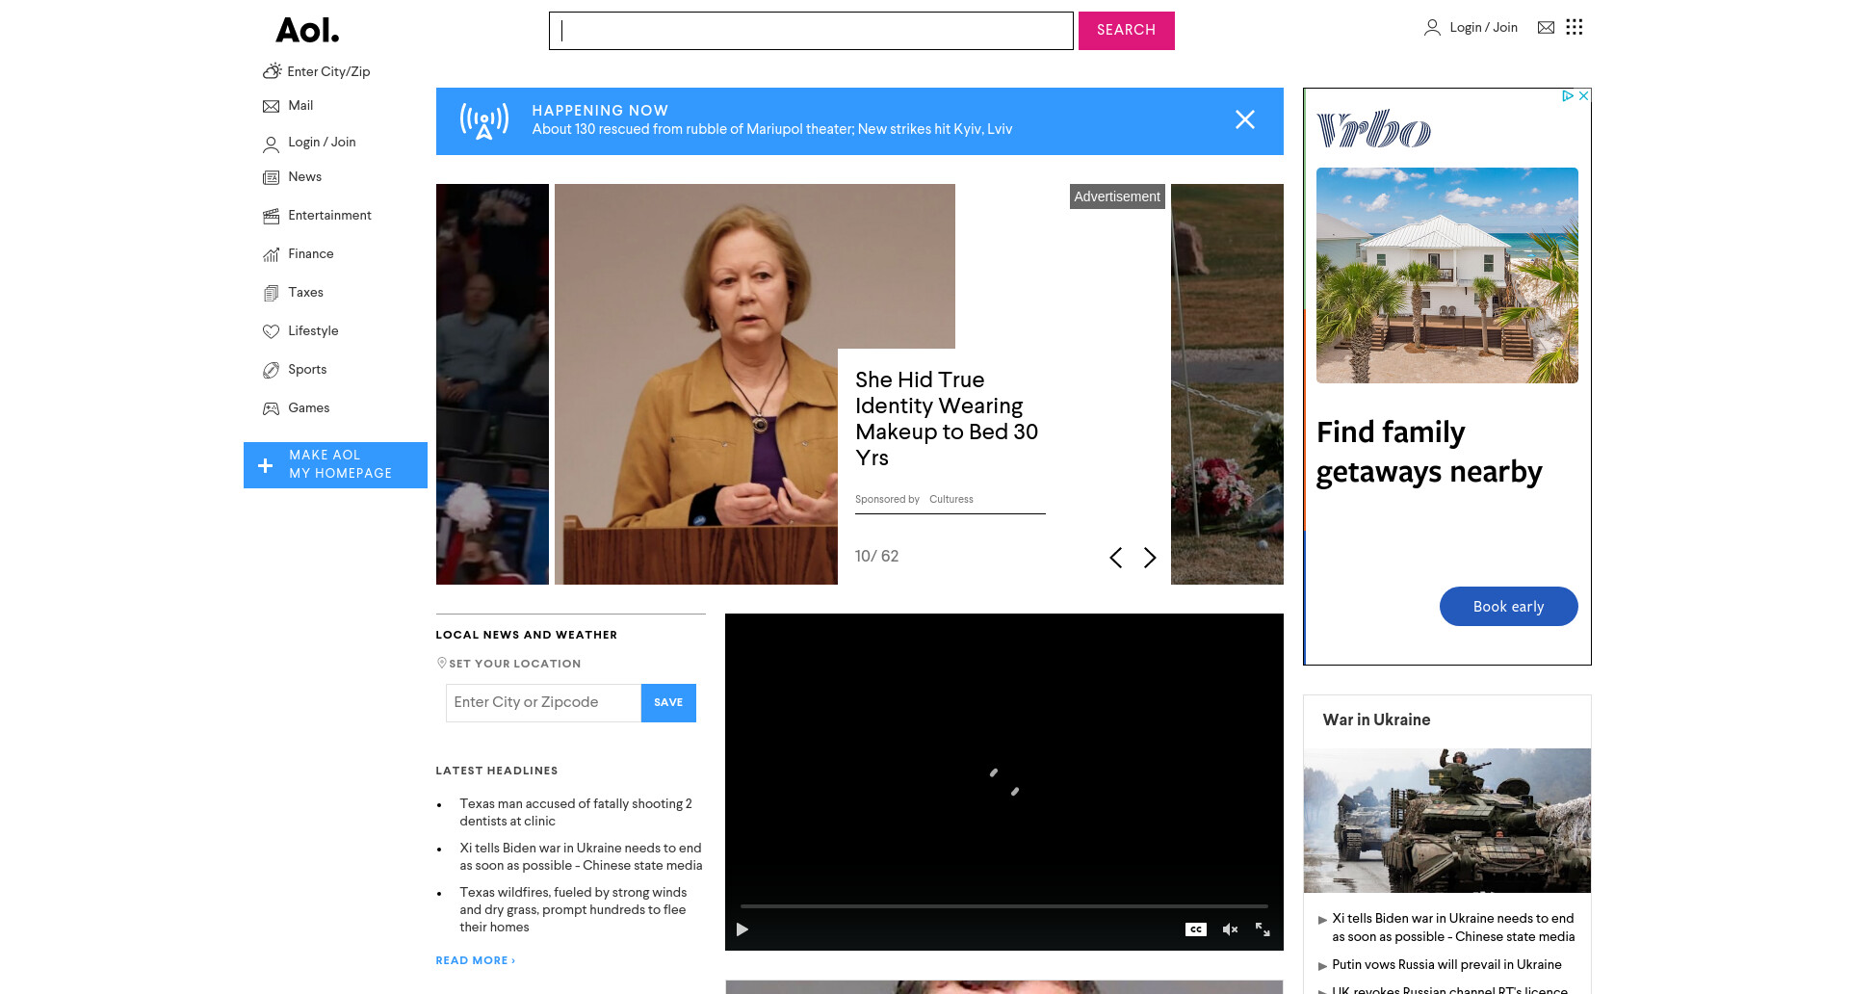Play the video
This screenshot has height=994, width=1849.
742,929
